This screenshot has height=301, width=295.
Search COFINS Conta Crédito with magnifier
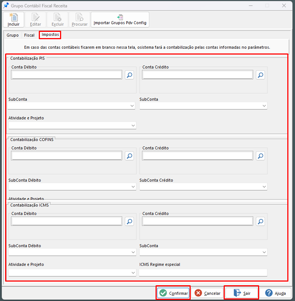(x=261, y=156)
